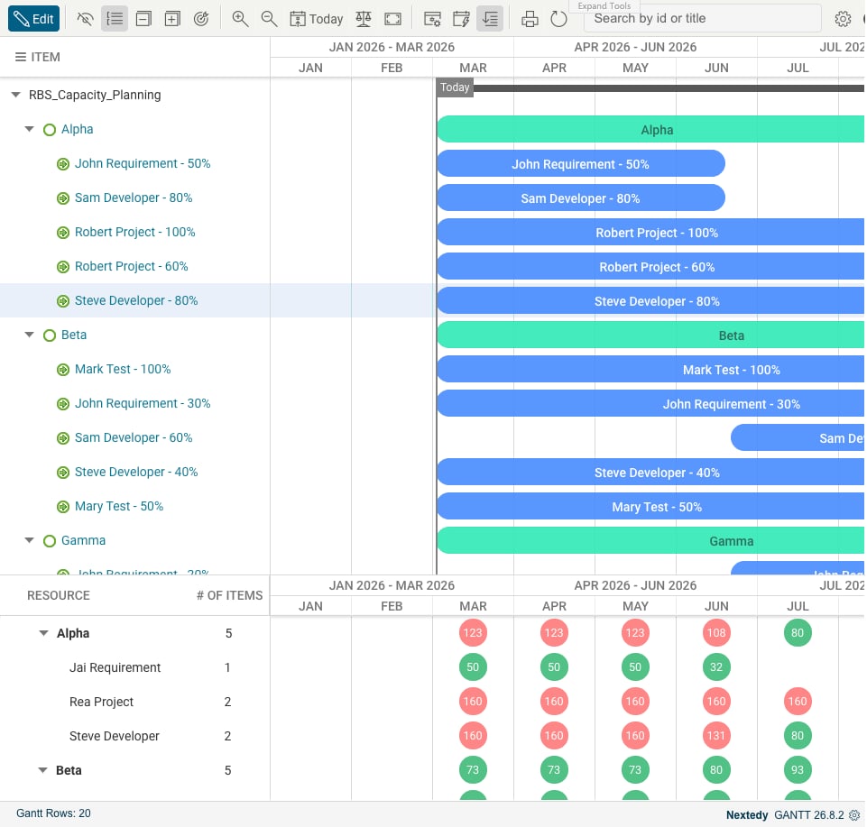Image resolution: width=867 pixels, height=827 pixels.
Task: Open the ITEM column hamburger menu
Action: 21,57
